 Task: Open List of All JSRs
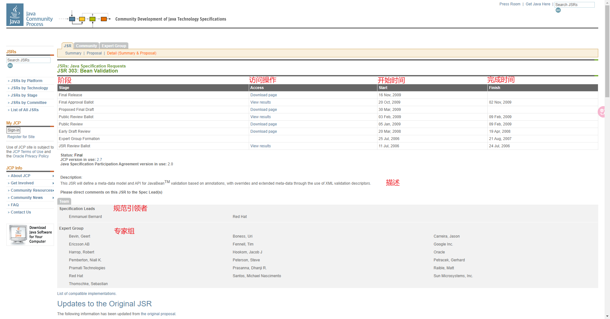(24, 110)
